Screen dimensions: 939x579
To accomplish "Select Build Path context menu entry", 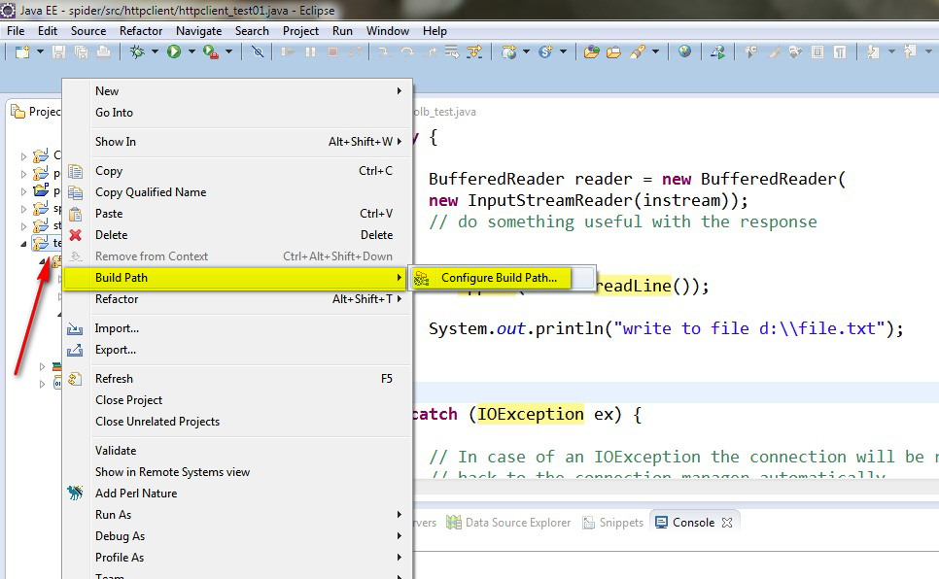I will click(x=237, y=278).
